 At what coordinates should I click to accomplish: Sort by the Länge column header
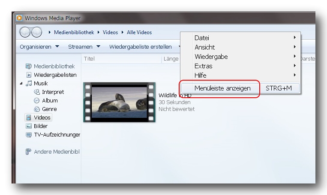coord(171,59)
